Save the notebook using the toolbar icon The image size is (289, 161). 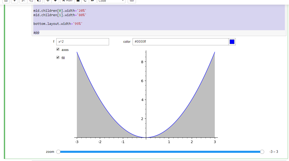(6, 1)
